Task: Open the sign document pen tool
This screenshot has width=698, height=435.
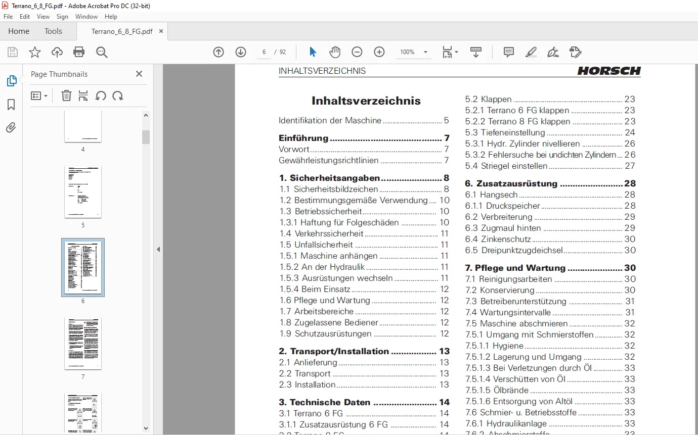Action: coord(553,52)
